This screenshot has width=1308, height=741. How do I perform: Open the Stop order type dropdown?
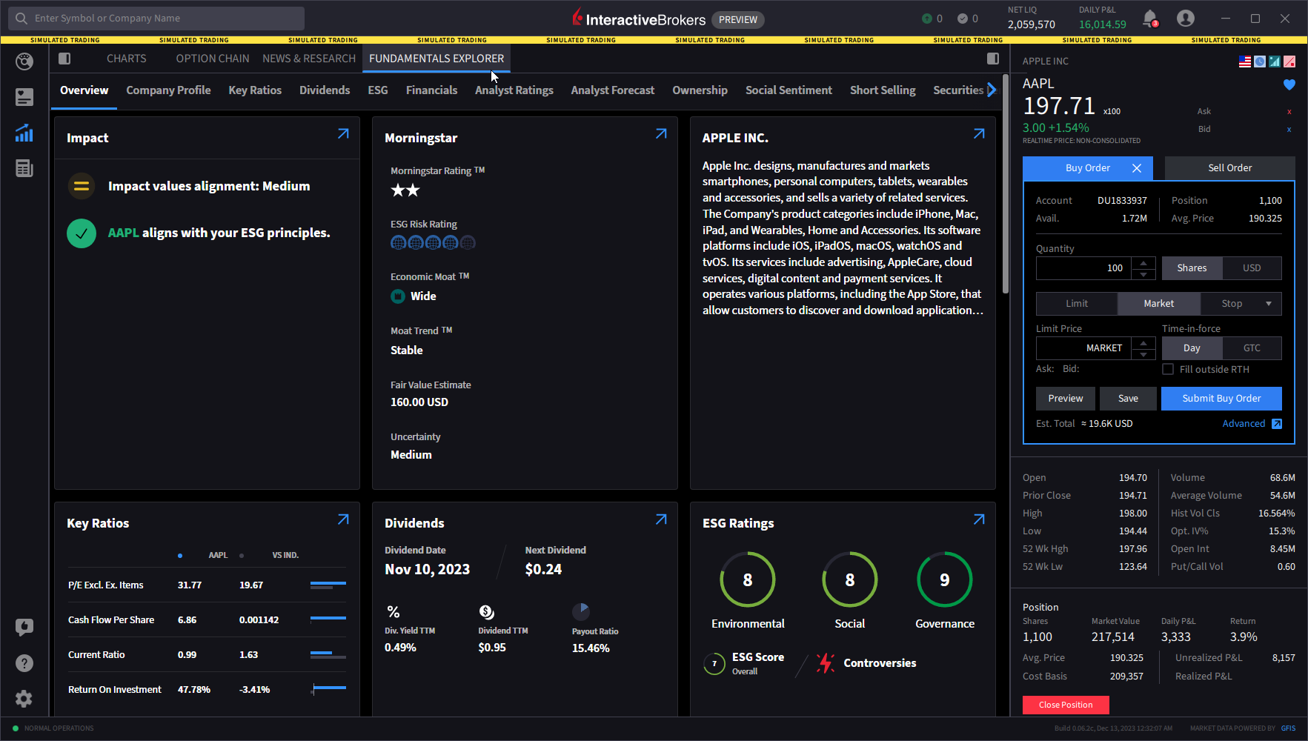click(1269, 304)
